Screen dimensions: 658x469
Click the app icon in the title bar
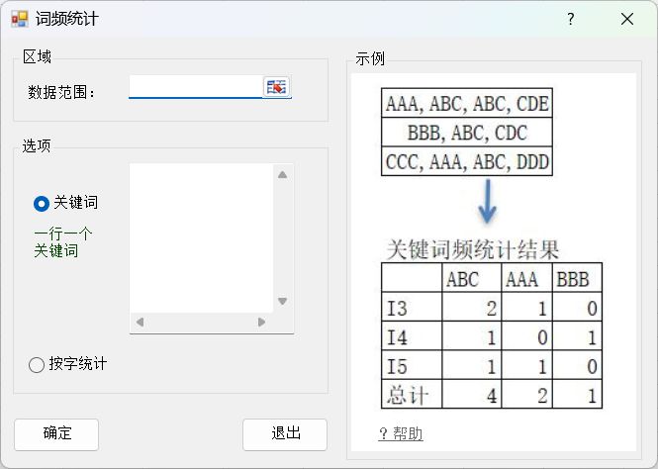(19, 19)
